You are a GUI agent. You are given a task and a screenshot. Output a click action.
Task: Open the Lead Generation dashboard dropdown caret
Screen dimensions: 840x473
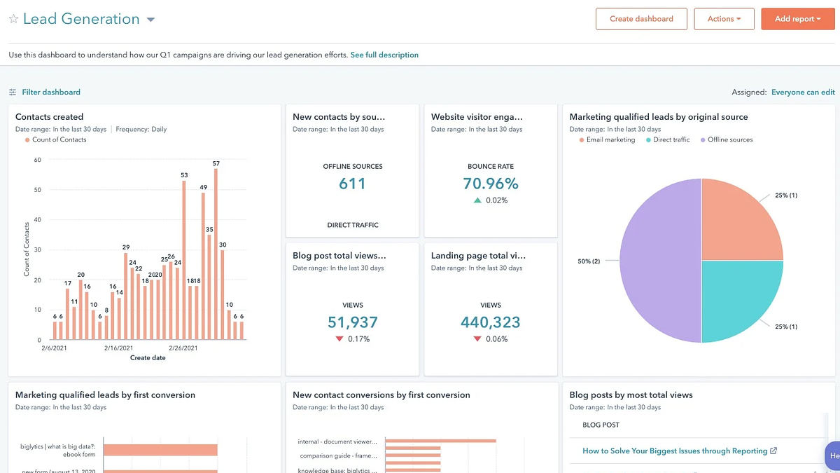(x=150, y=20)
